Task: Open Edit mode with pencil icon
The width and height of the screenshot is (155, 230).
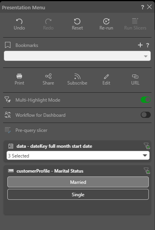Action: [x=106, y=76]
